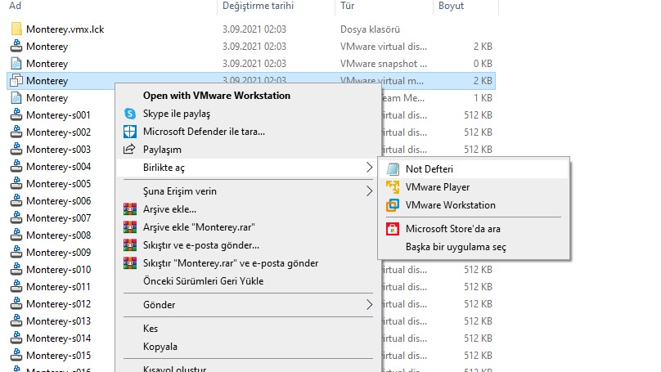
Task: Sort by the Boyut column header
Action: click(x=451, y=6)
